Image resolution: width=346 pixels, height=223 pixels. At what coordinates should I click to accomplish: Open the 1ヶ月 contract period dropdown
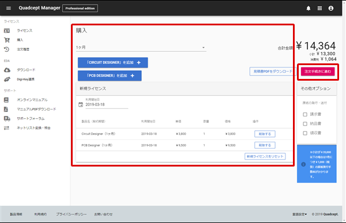click(141, 47)
